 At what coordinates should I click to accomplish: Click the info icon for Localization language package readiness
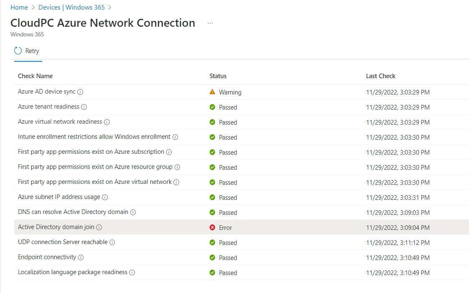(x=132, y=273)
